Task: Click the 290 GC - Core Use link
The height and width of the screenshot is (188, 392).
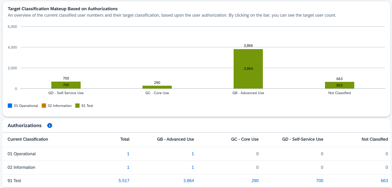Action: 255,181
